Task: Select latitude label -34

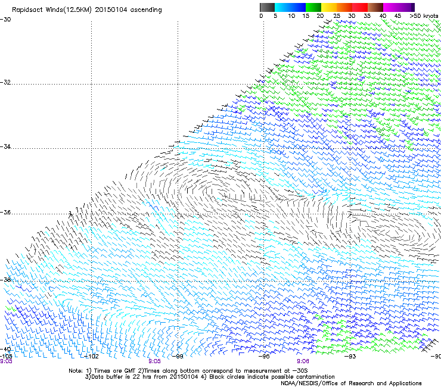Action: tap(5, 146)
